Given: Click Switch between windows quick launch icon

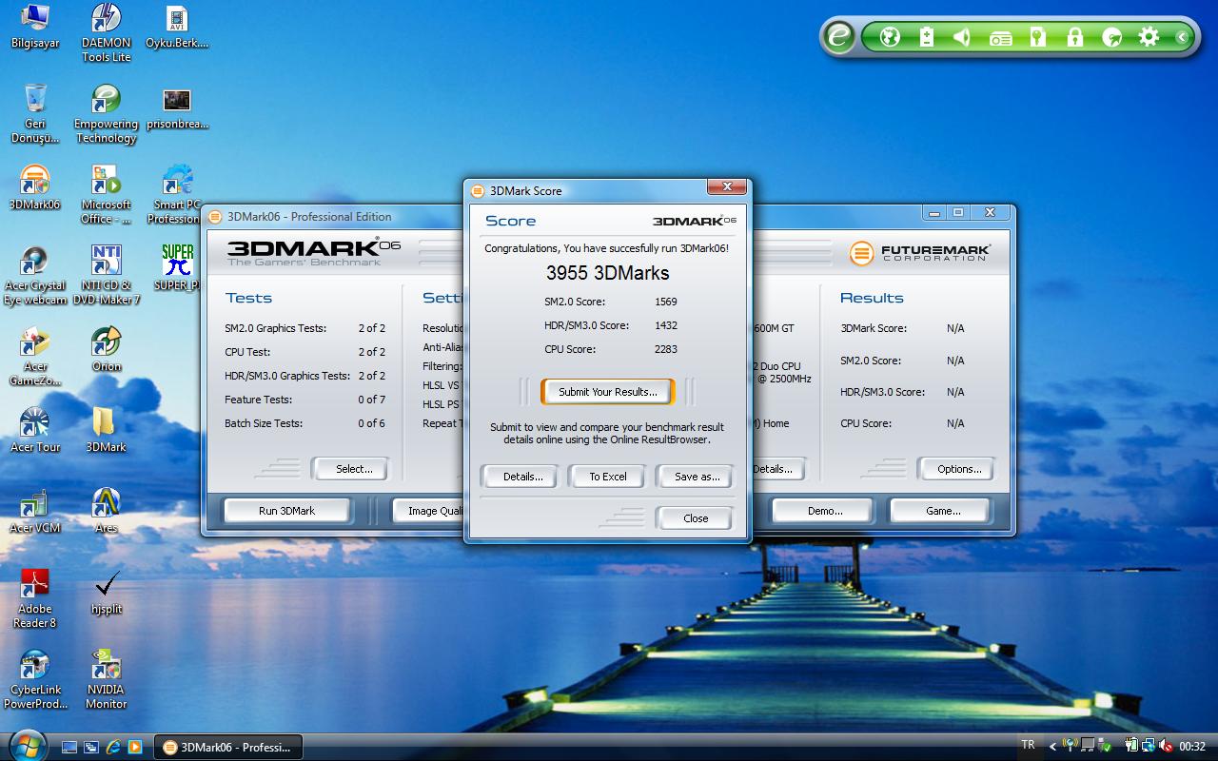Looking at the screenshot, I should pos(91,747).
